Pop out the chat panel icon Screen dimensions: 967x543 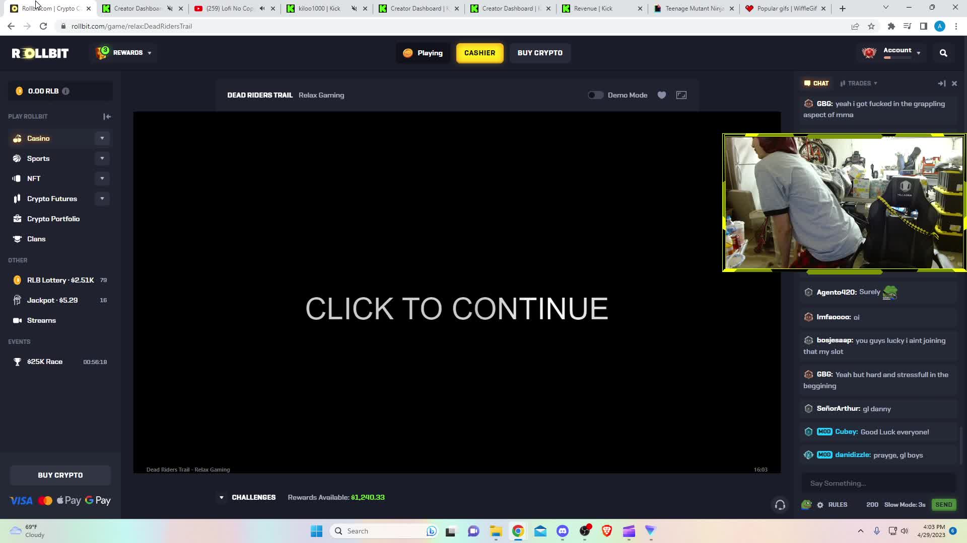click(941, 83)
